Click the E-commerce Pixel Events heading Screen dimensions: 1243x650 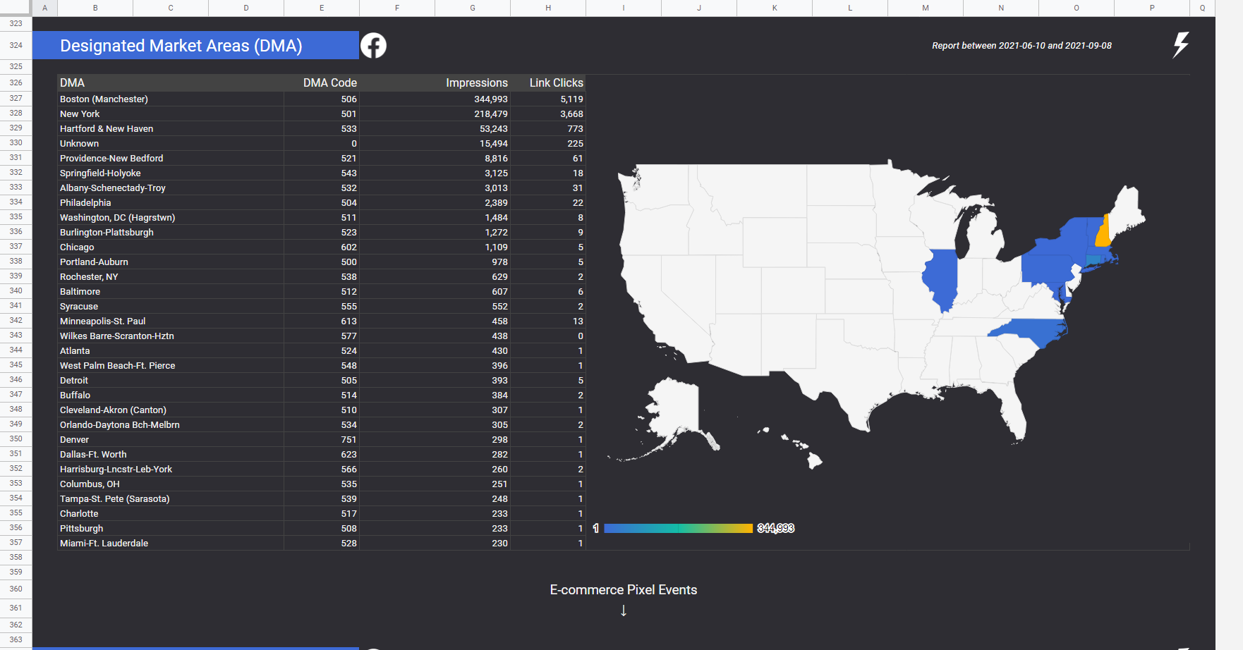623,590
